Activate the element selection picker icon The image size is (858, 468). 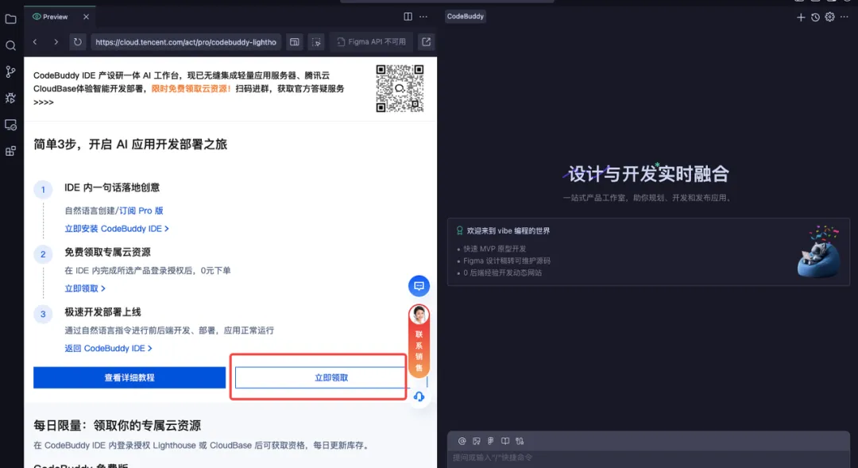coord(316,41)
